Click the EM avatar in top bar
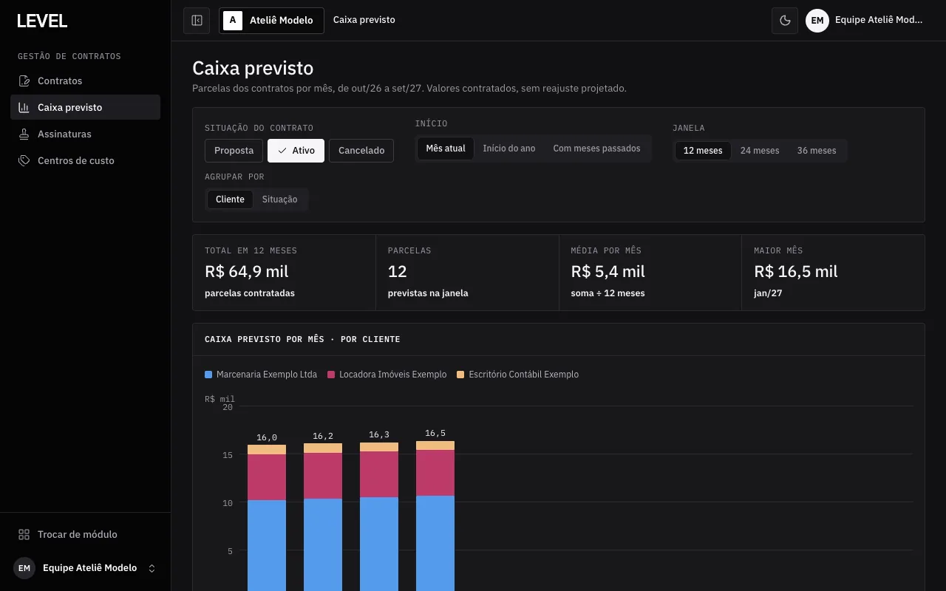The image size is (946, 591). pyautogui.click(x=817, y=21)
